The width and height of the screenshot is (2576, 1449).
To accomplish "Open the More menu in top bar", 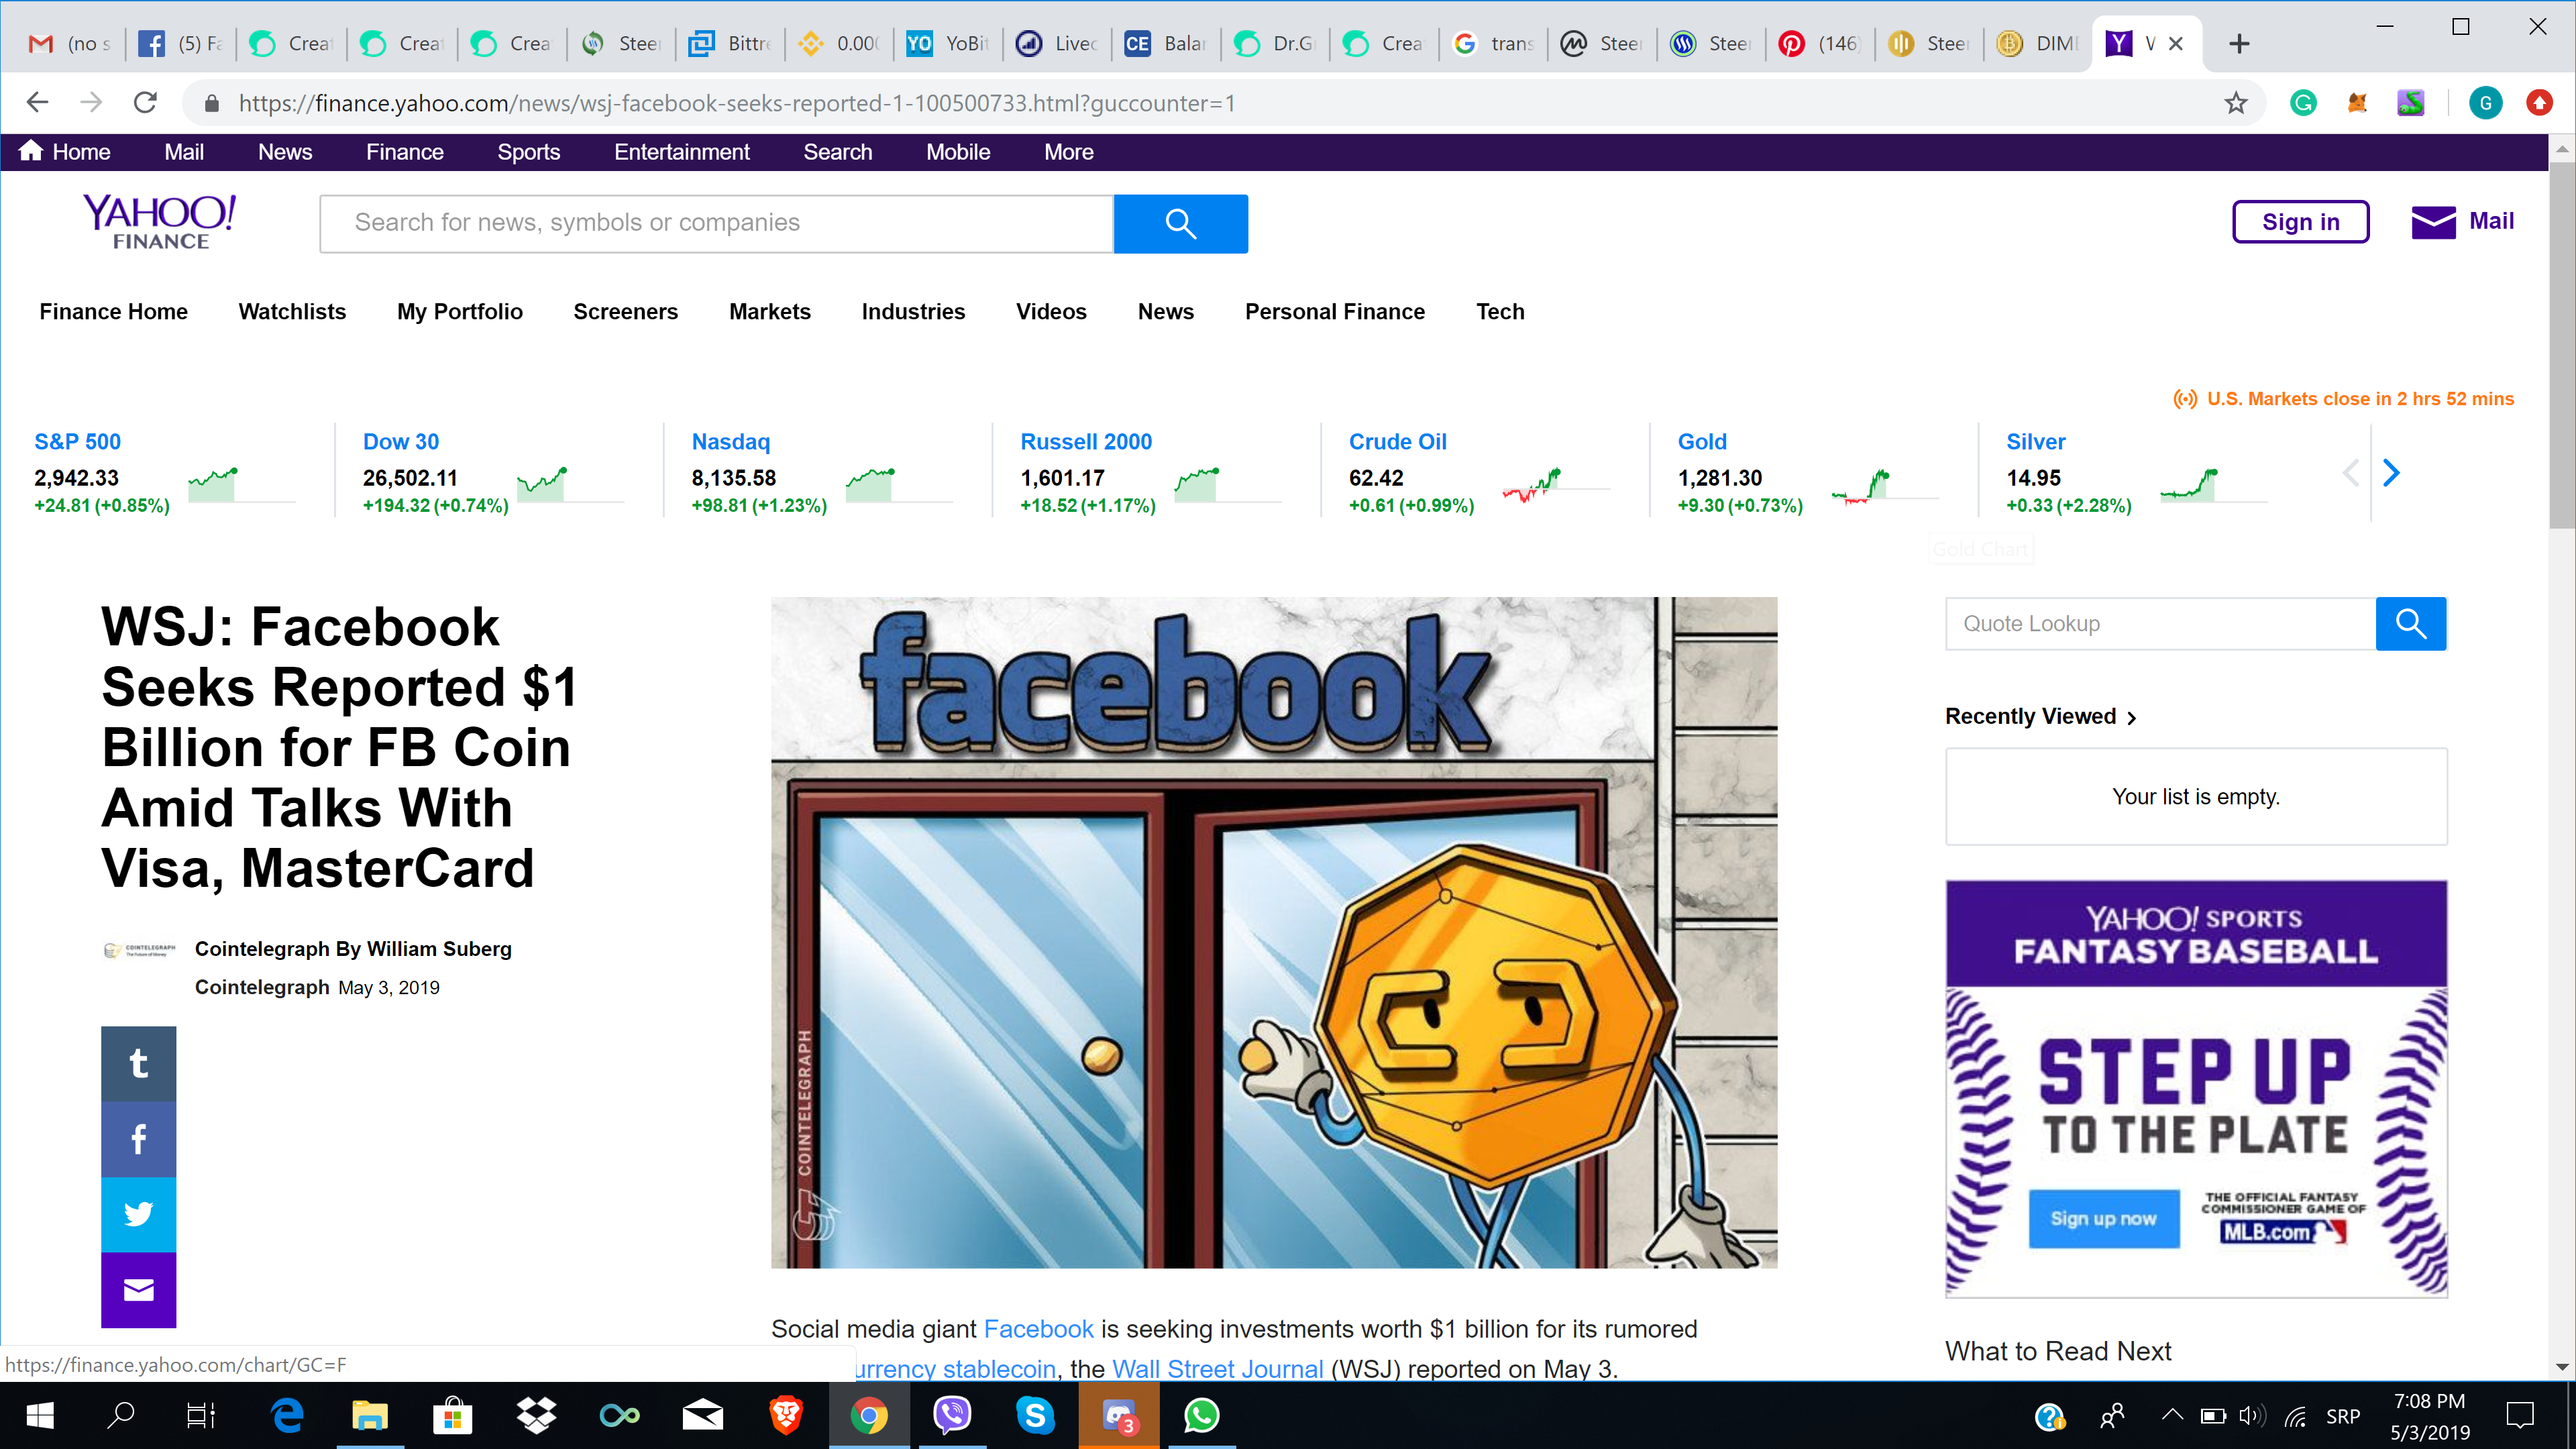I will click(x=1068, y=152).
